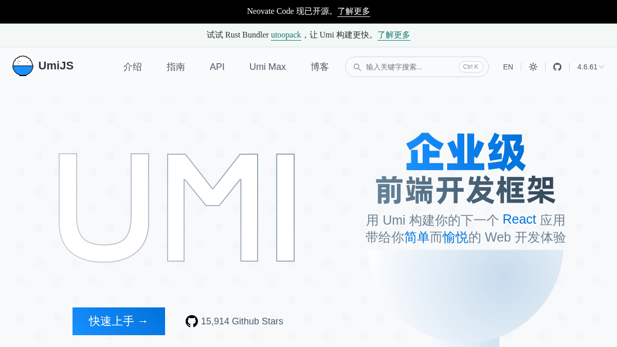Toggle the sun light/dark theme icon

[533, 67]
